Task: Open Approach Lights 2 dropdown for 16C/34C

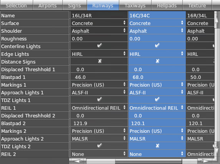Action: (x=157, y=139)
